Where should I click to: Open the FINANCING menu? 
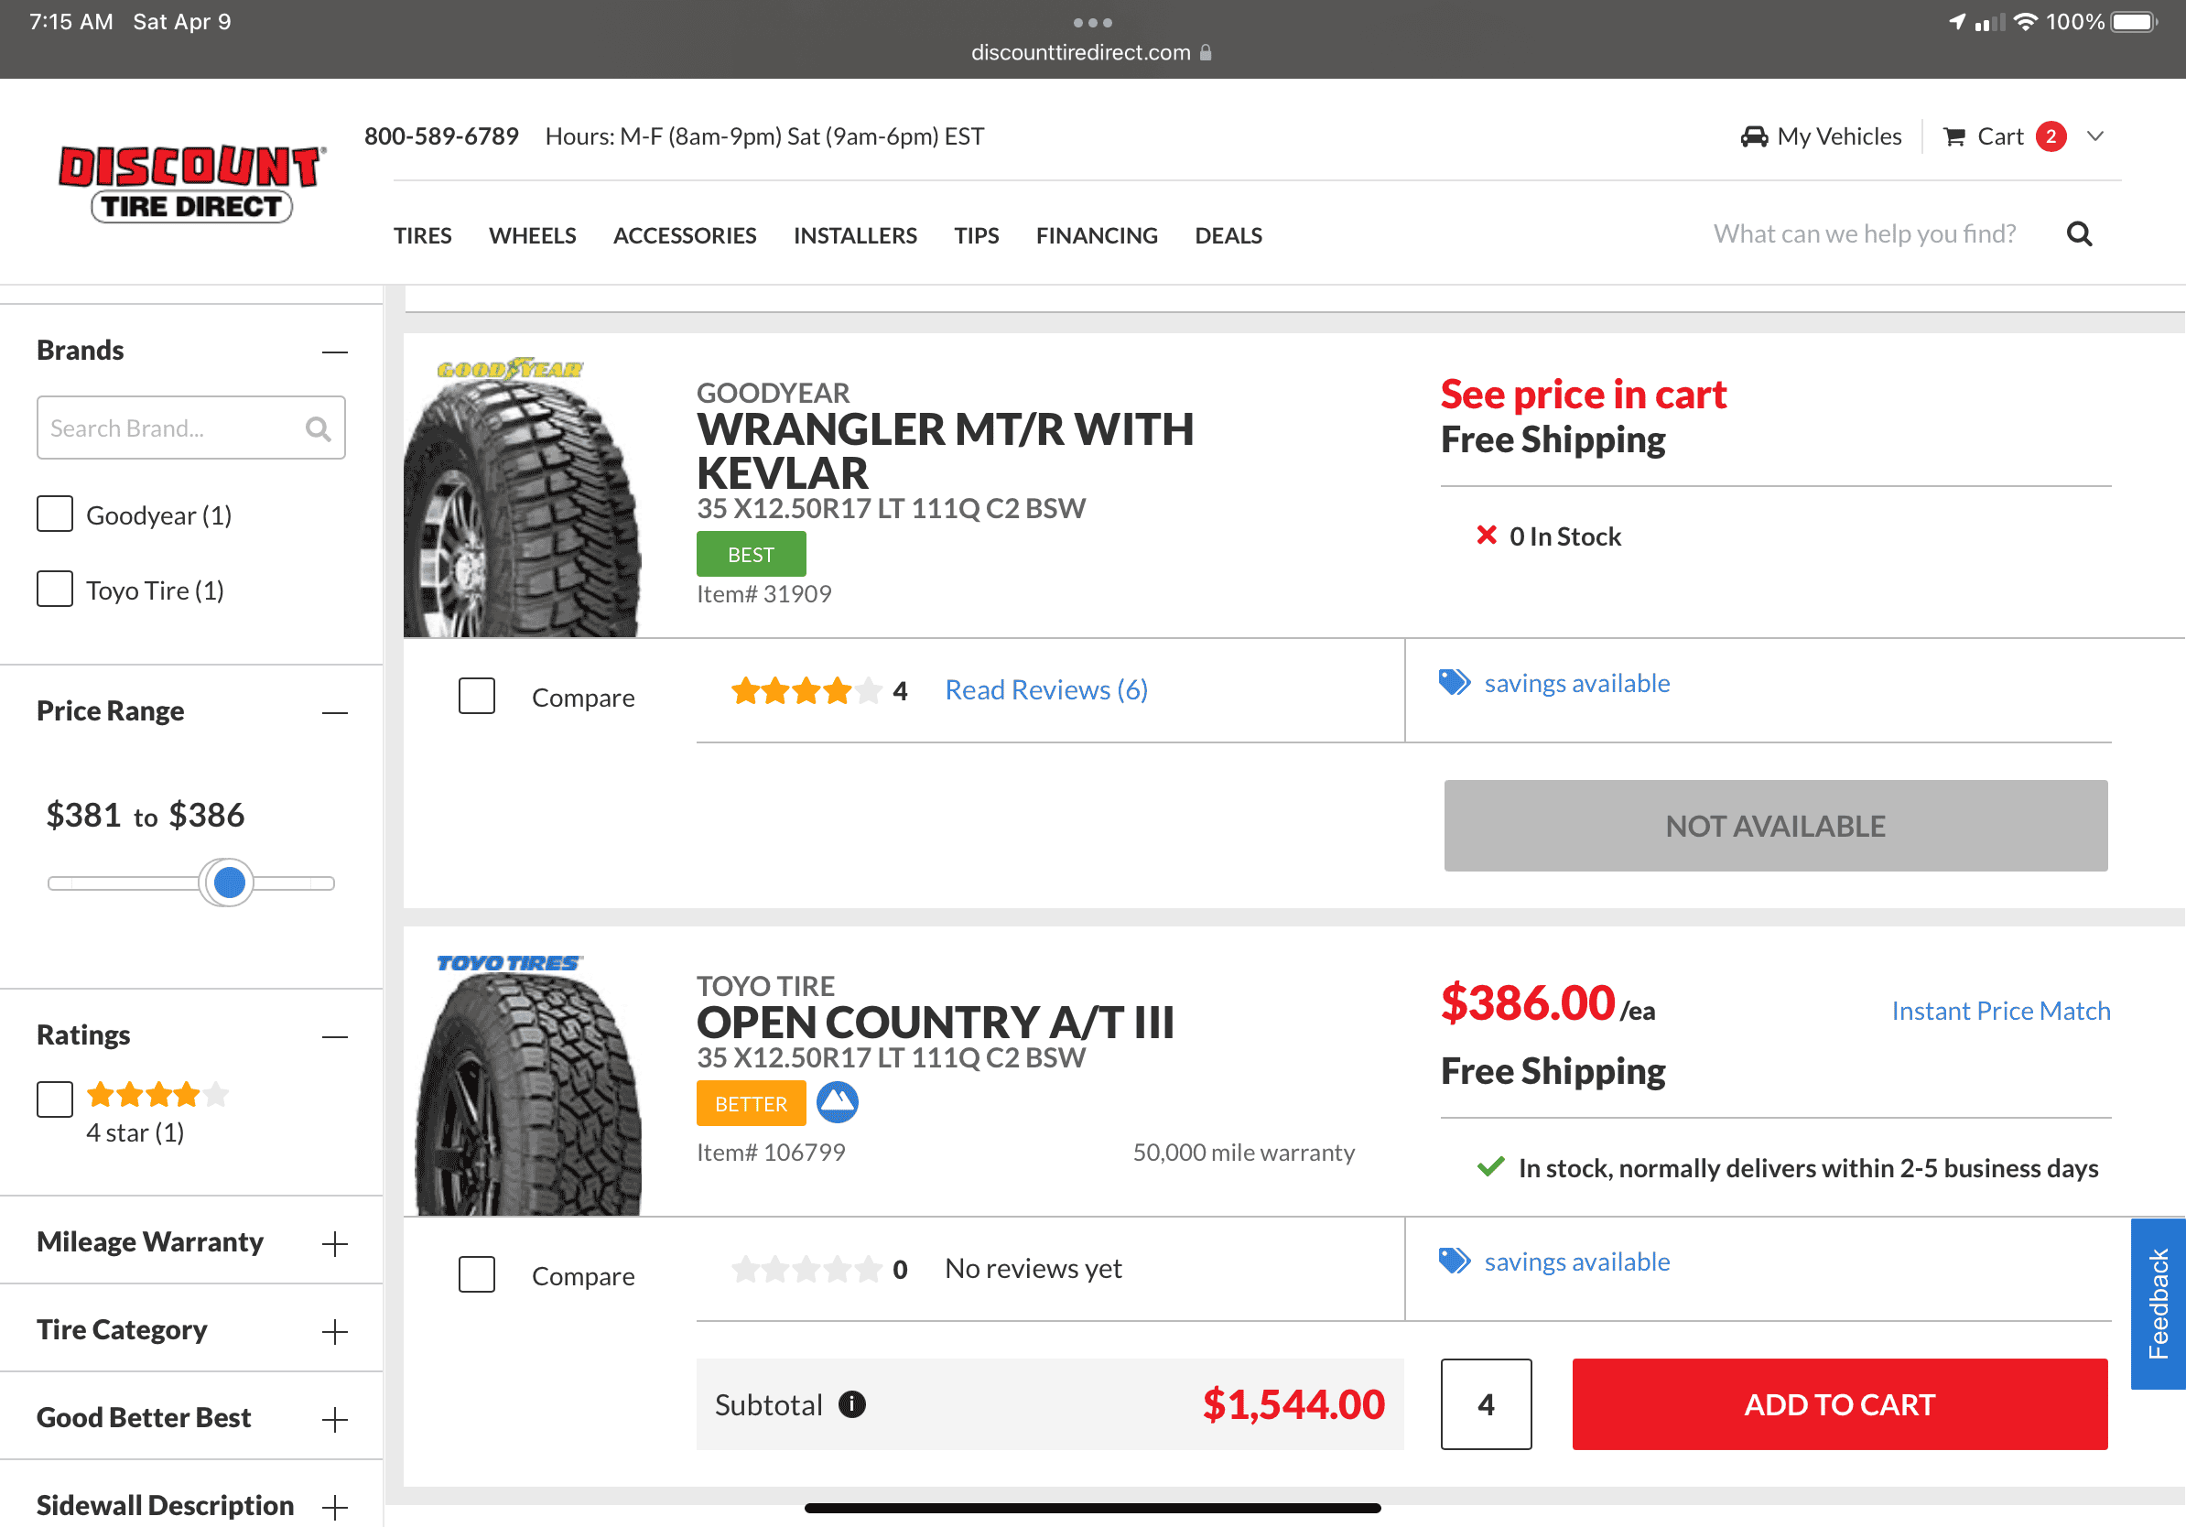point(1097,235)
